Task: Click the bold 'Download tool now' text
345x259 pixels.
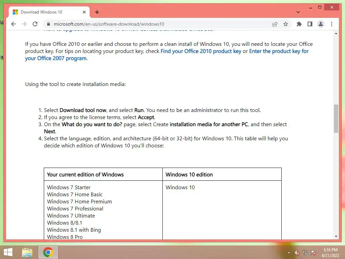Action: click(x=83, y=110)
